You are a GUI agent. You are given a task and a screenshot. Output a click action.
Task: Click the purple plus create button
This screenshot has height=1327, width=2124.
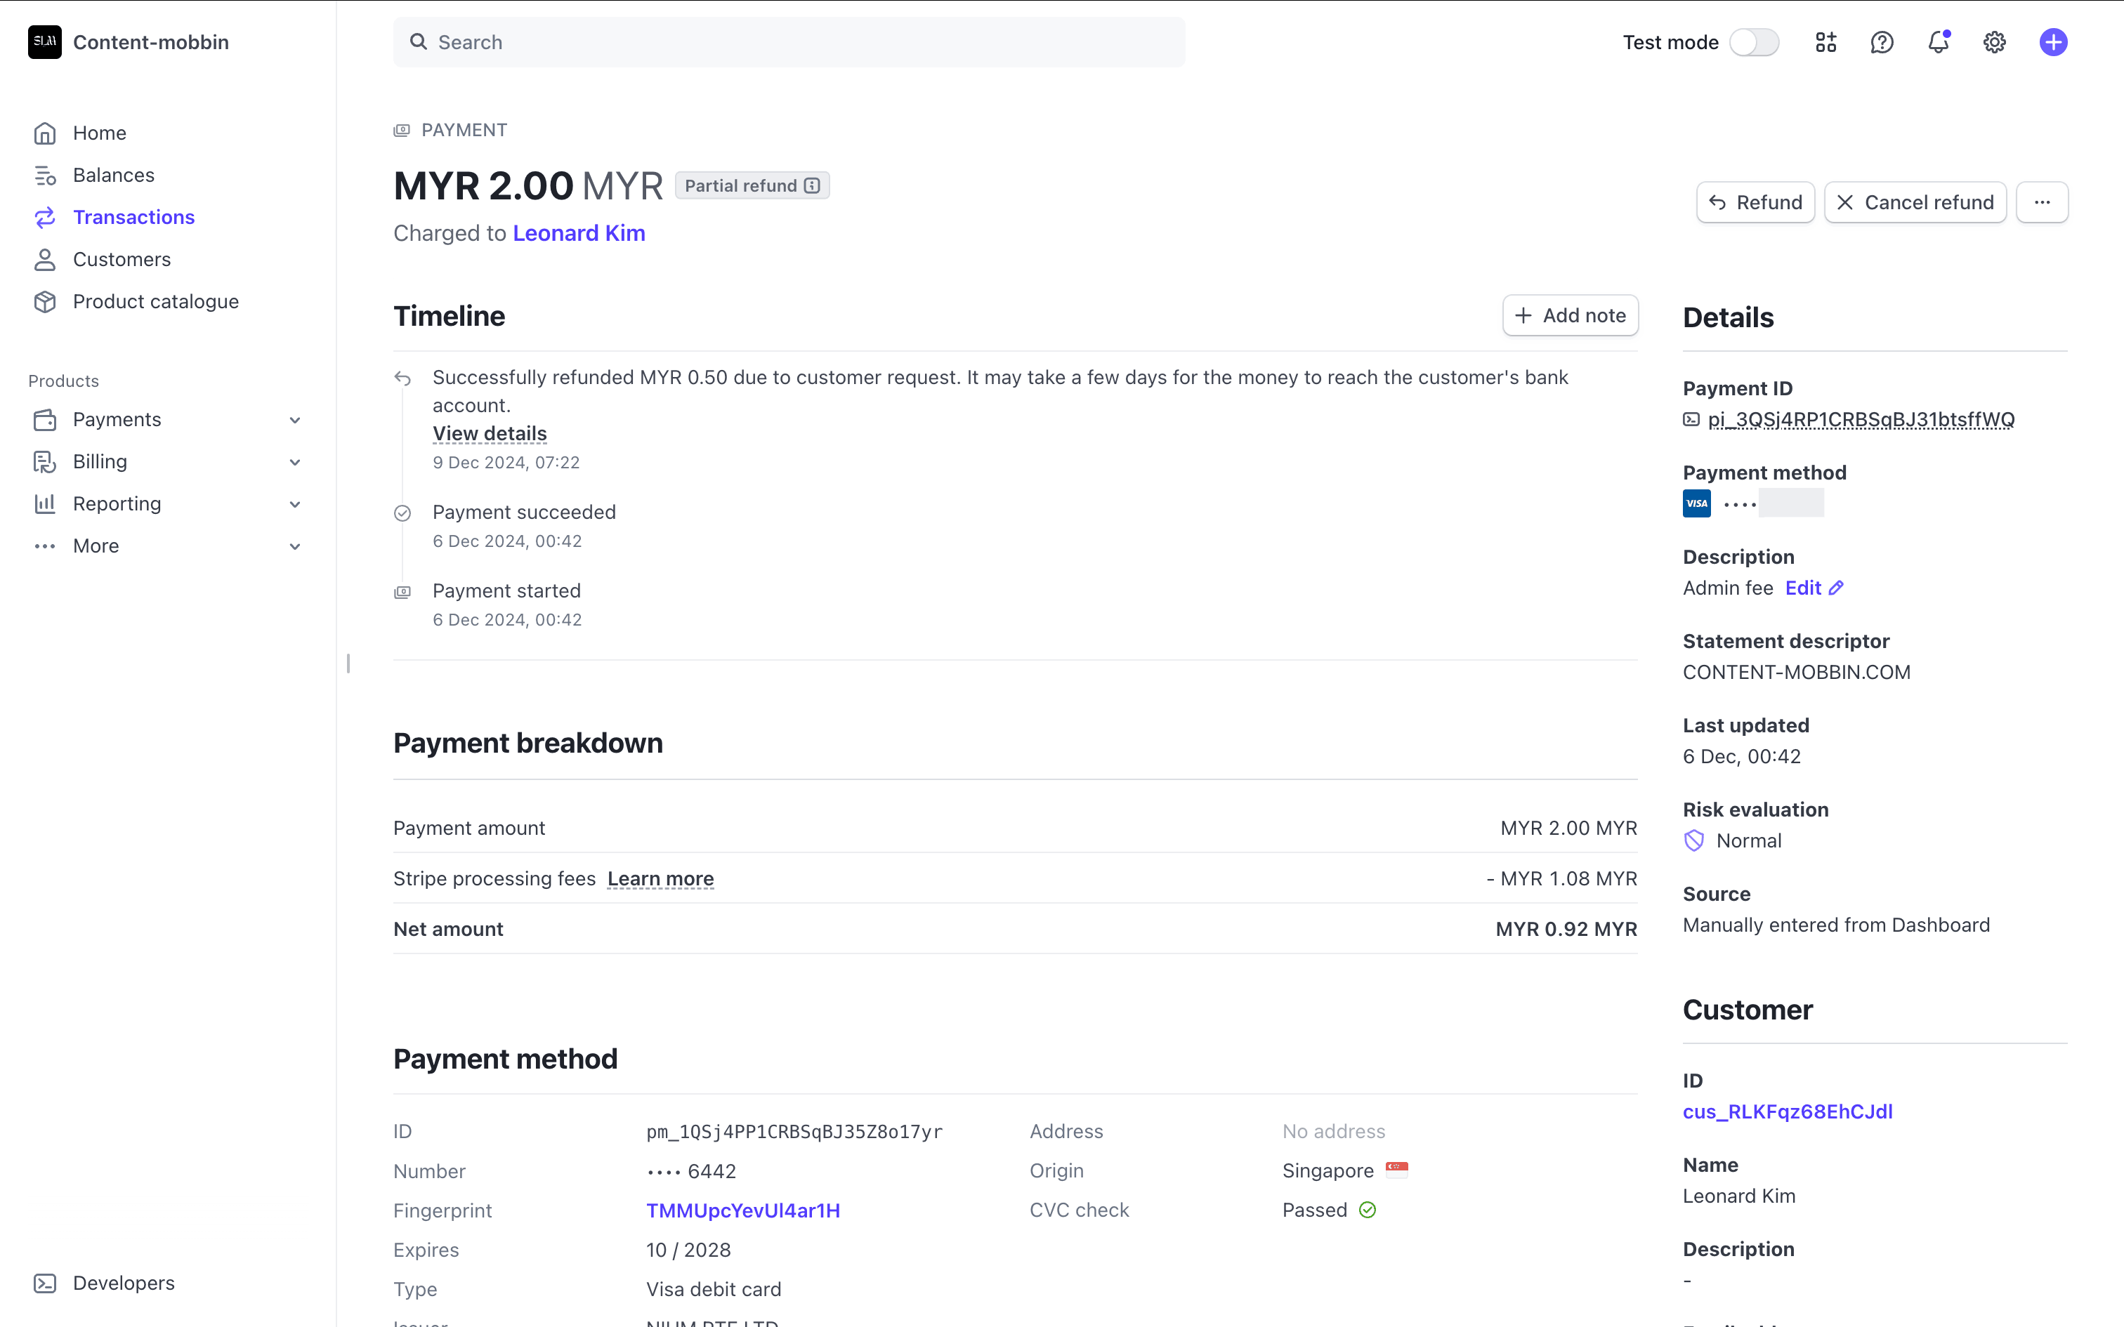click(x=2053, y=42)
